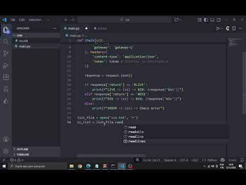The width and height of the screenshot is (246, 185).
Task: Open Microsoft Edge from the taskbar
Action: [x=88, y=166]
